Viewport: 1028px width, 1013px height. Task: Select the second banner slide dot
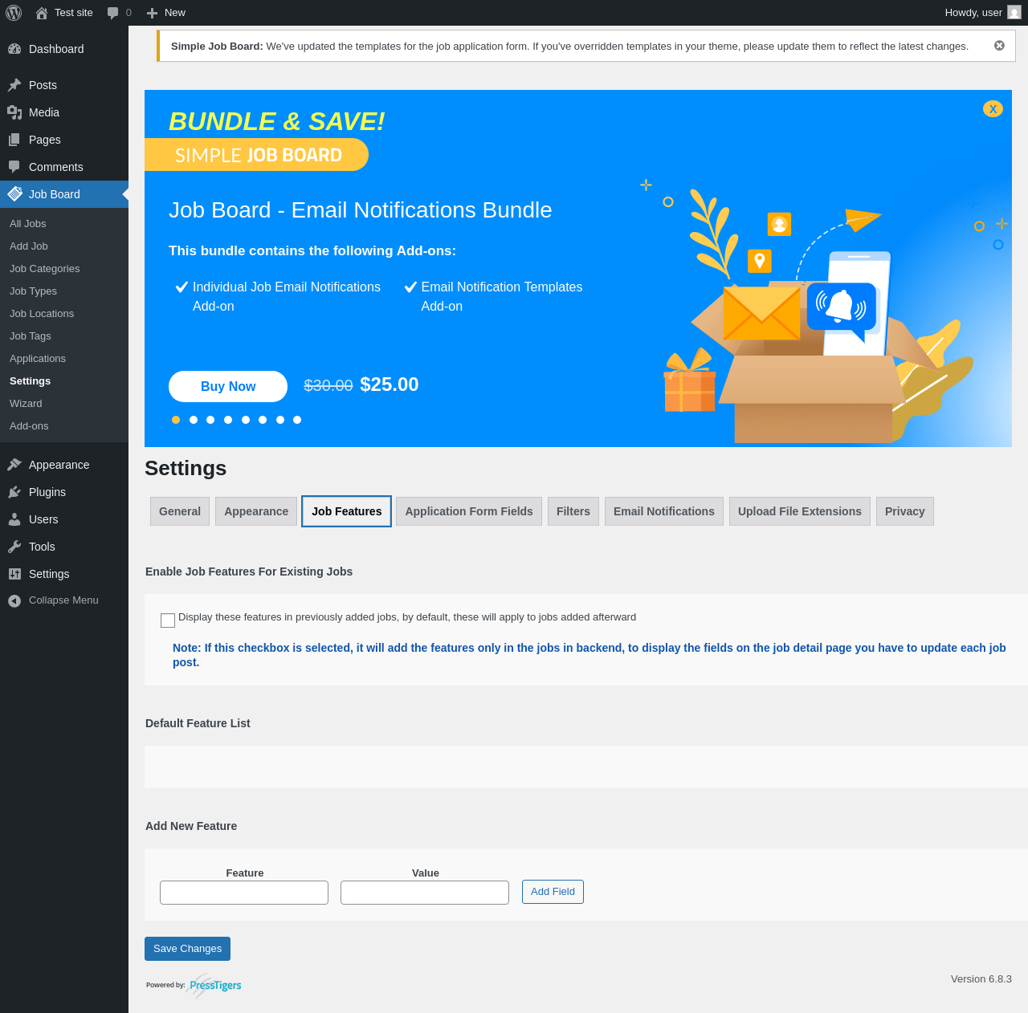click(x=194, y=420)
